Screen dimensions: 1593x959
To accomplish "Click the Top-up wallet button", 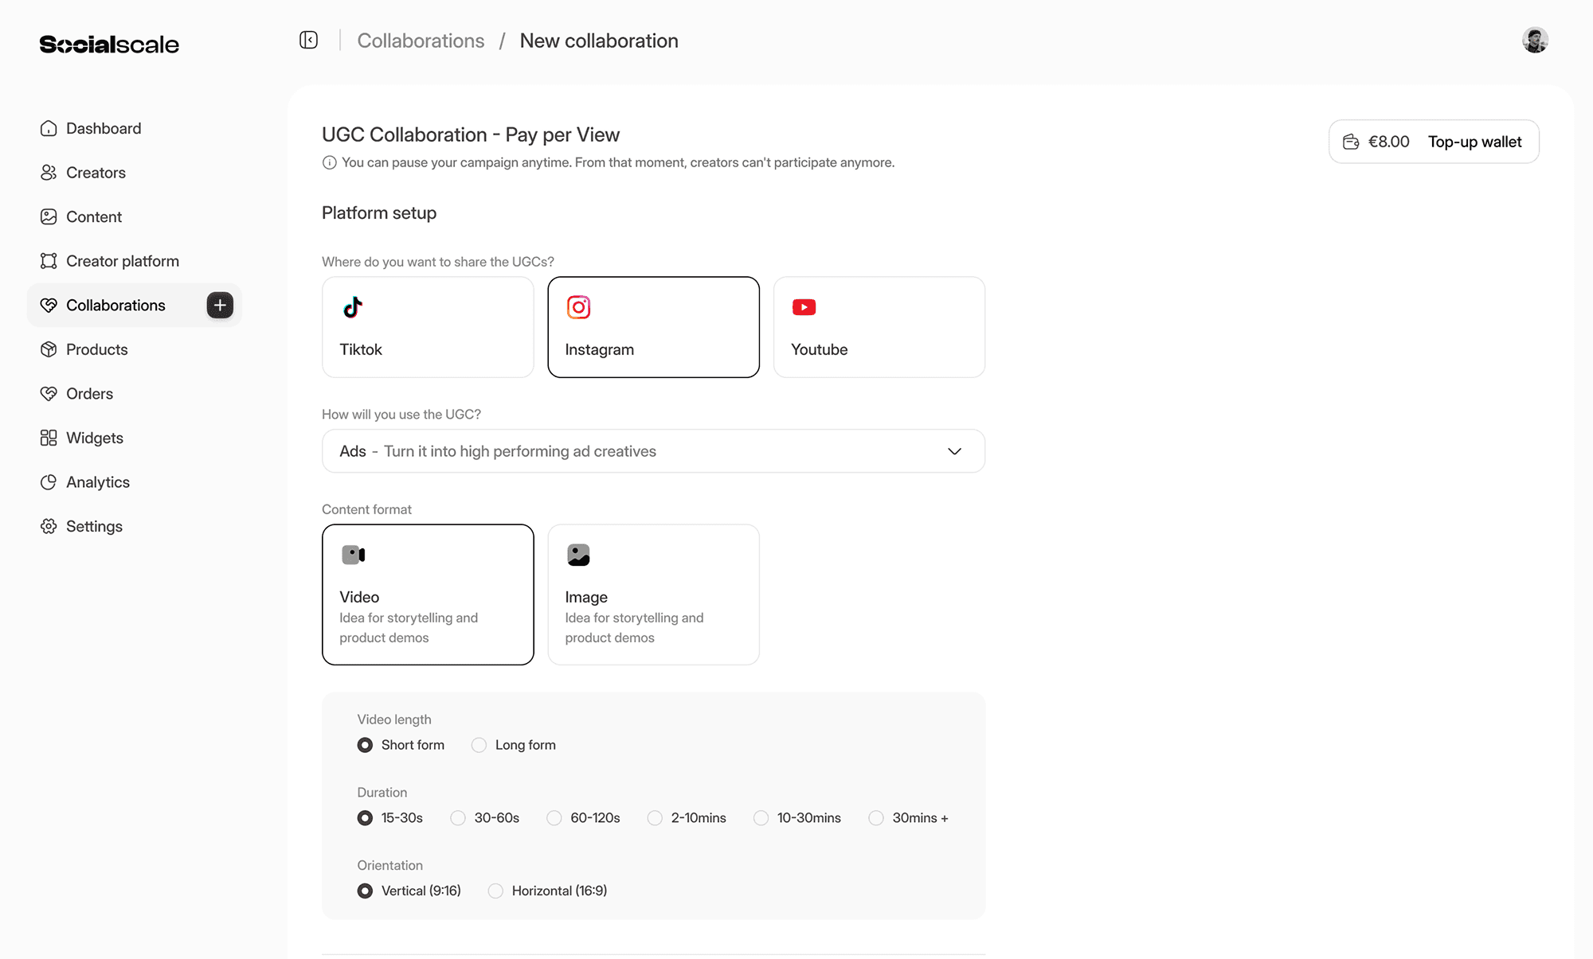I will 1474,142.
